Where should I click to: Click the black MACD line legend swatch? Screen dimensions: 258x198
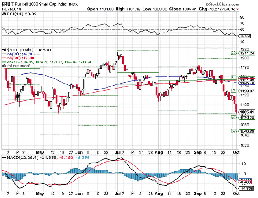4,158
